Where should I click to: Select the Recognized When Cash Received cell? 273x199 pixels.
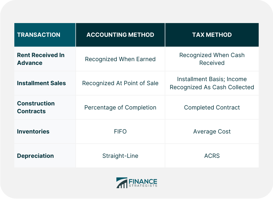pyautogui.click(x=212, y=59)
